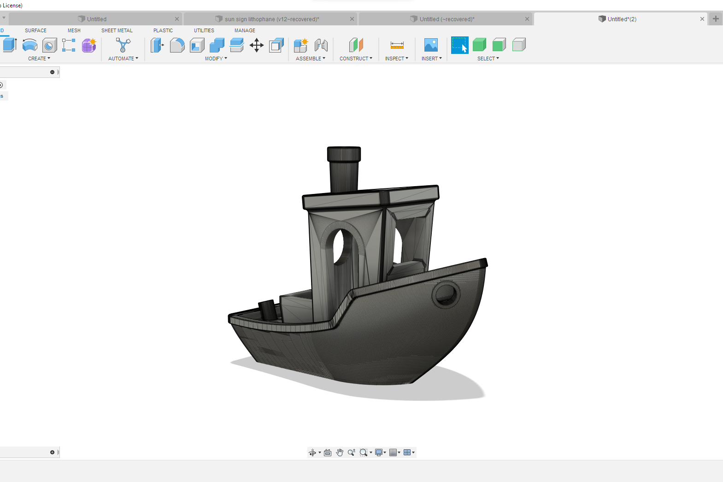The image size is (723, 482).
Task: Expand the MODIFY dropdown menu
Action: [216, 59]
